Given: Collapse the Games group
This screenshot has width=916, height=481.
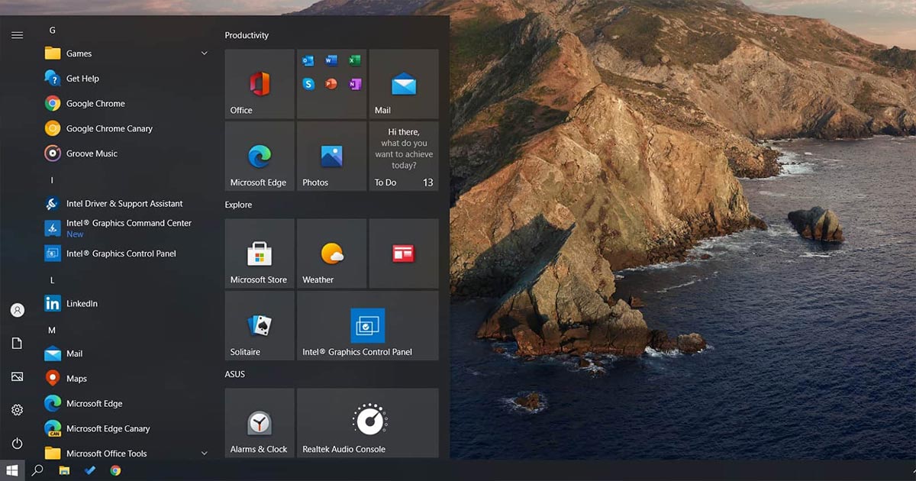Looking at the screenshot, I should pos(204,53).
